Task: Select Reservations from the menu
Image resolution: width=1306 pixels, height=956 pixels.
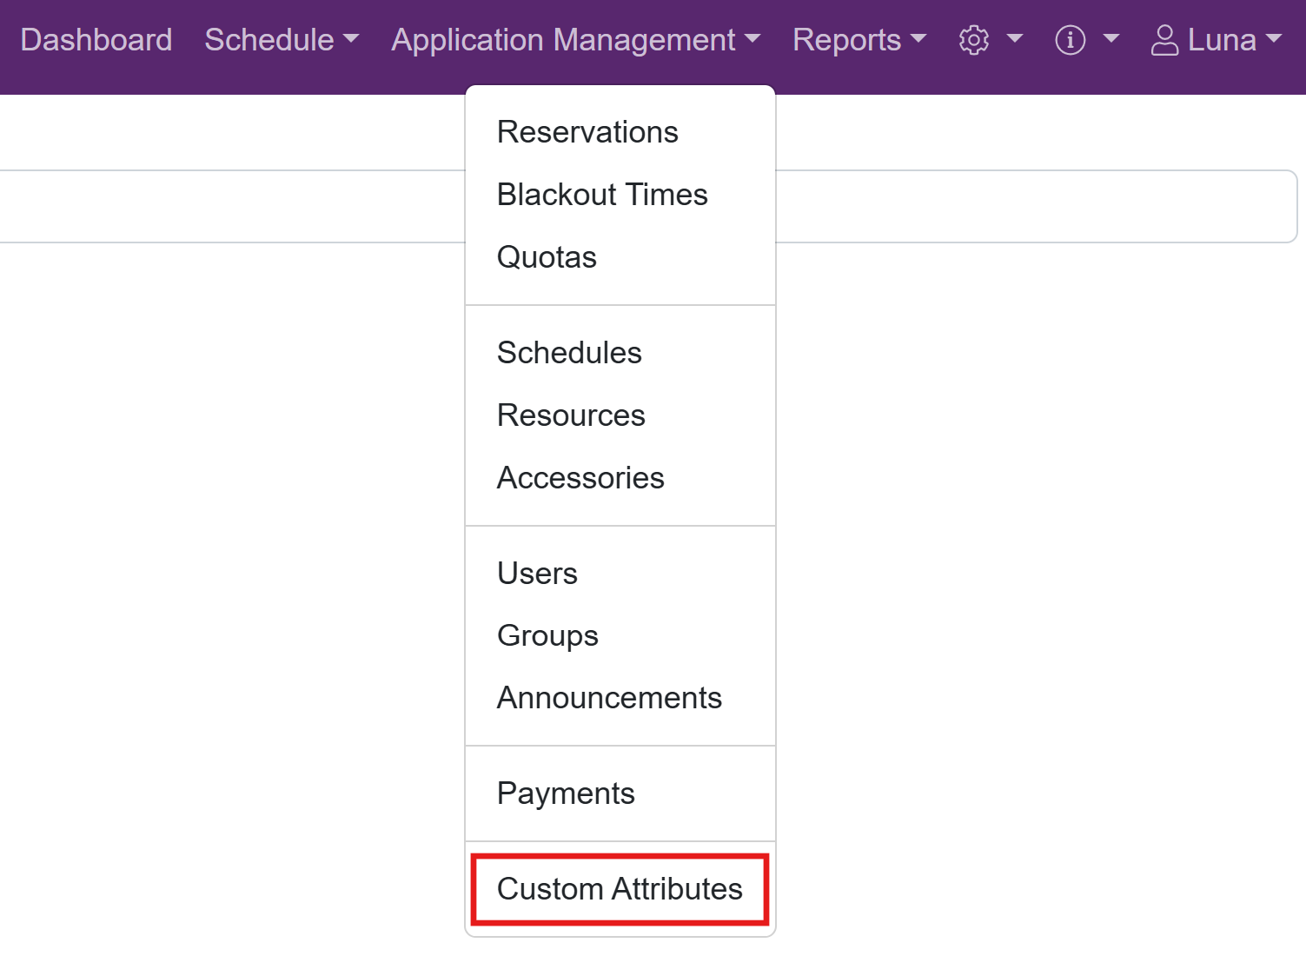Action: (x=587, y=132)
